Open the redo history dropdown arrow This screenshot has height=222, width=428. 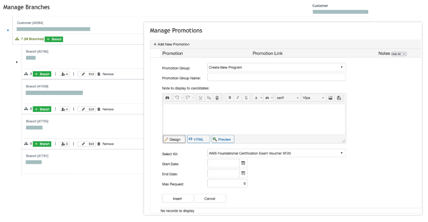click(193, 98)
